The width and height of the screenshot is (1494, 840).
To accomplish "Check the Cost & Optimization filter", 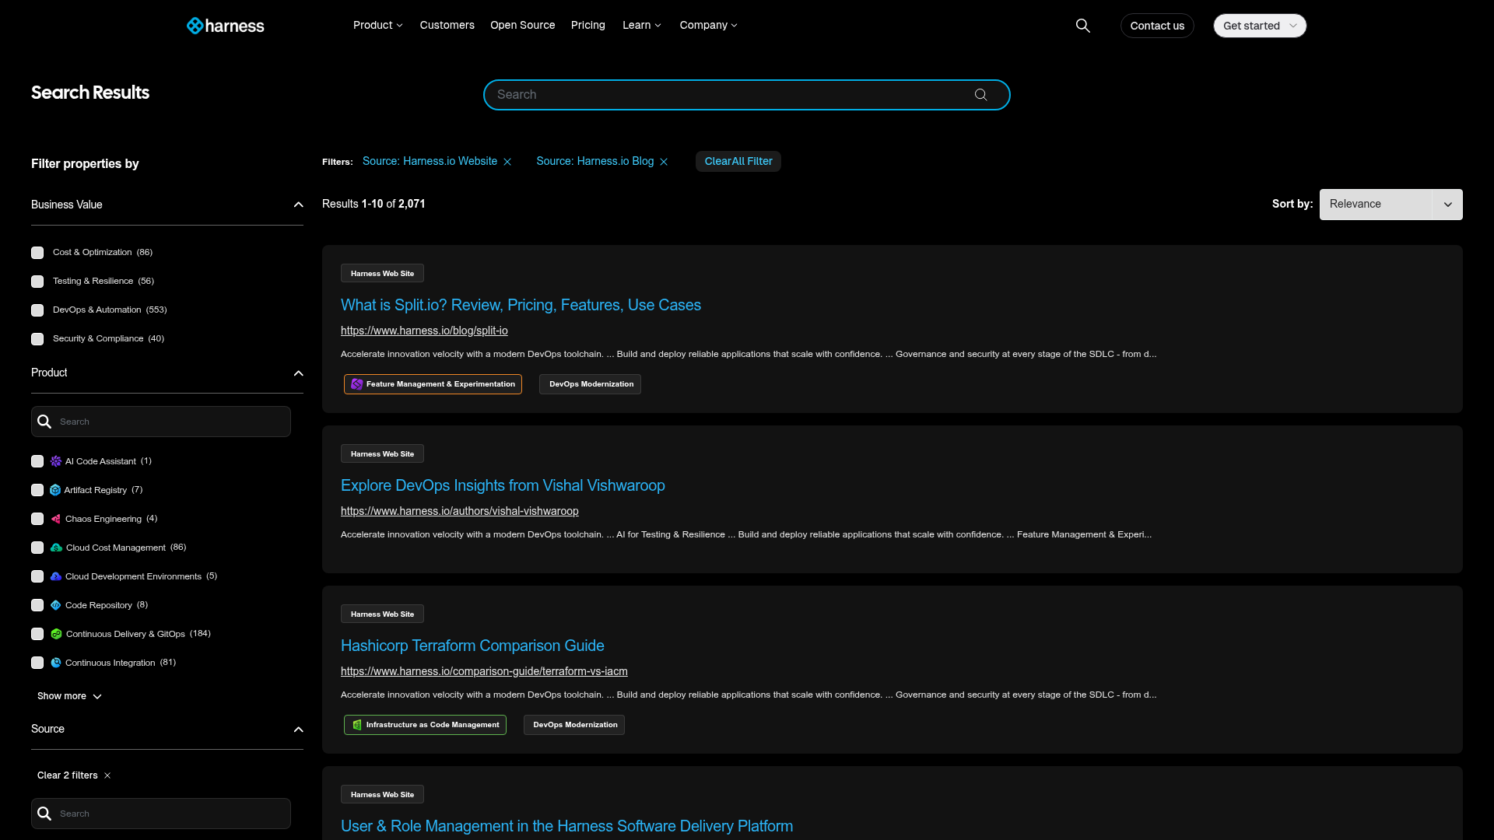I will (37, 253).
